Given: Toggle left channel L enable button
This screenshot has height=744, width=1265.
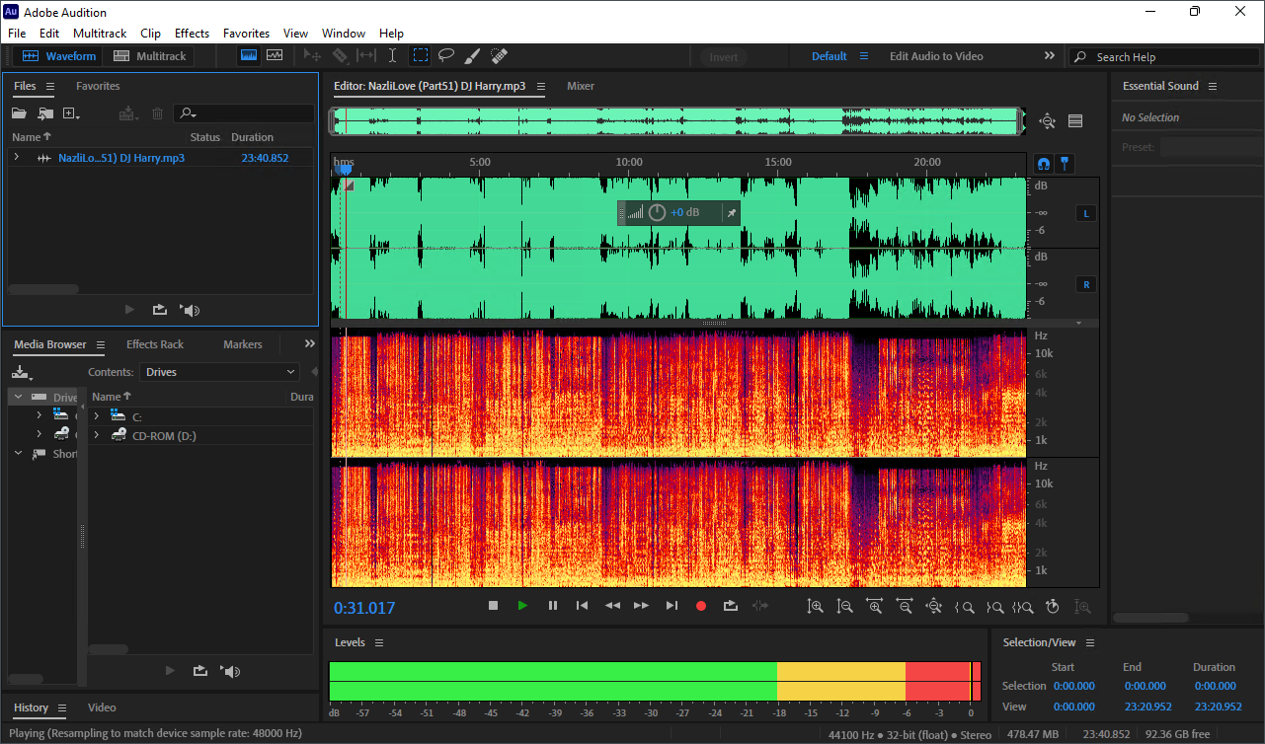Looking at the screenshot, I should pos(1086,213).
